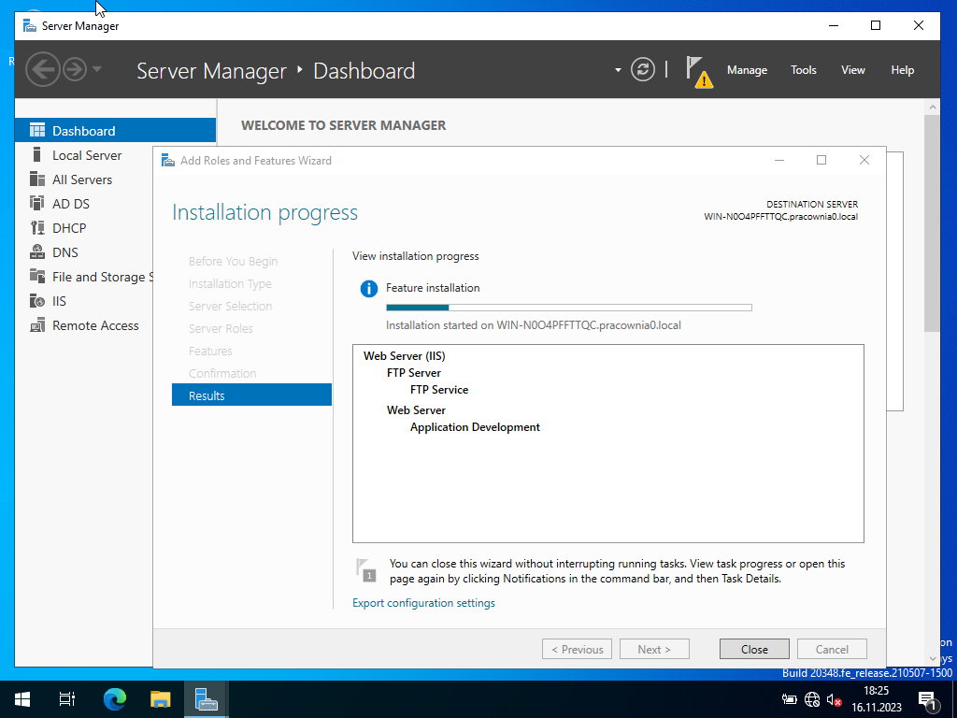Click the Web Server (IIS) entry
The width and height of the screenshot is (957, 718).
tap(404, 356)
